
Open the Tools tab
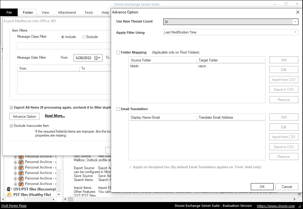[x=89, y=12]
